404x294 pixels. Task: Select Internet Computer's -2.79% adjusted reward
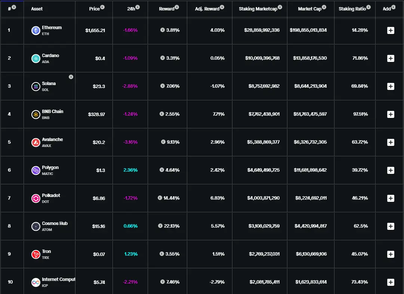[x=217, y=282]
